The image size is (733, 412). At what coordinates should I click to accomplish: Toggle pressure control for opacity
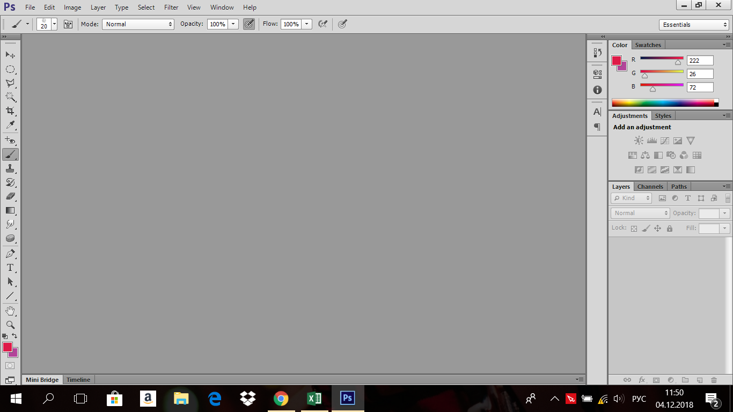[x=249, y=24]
